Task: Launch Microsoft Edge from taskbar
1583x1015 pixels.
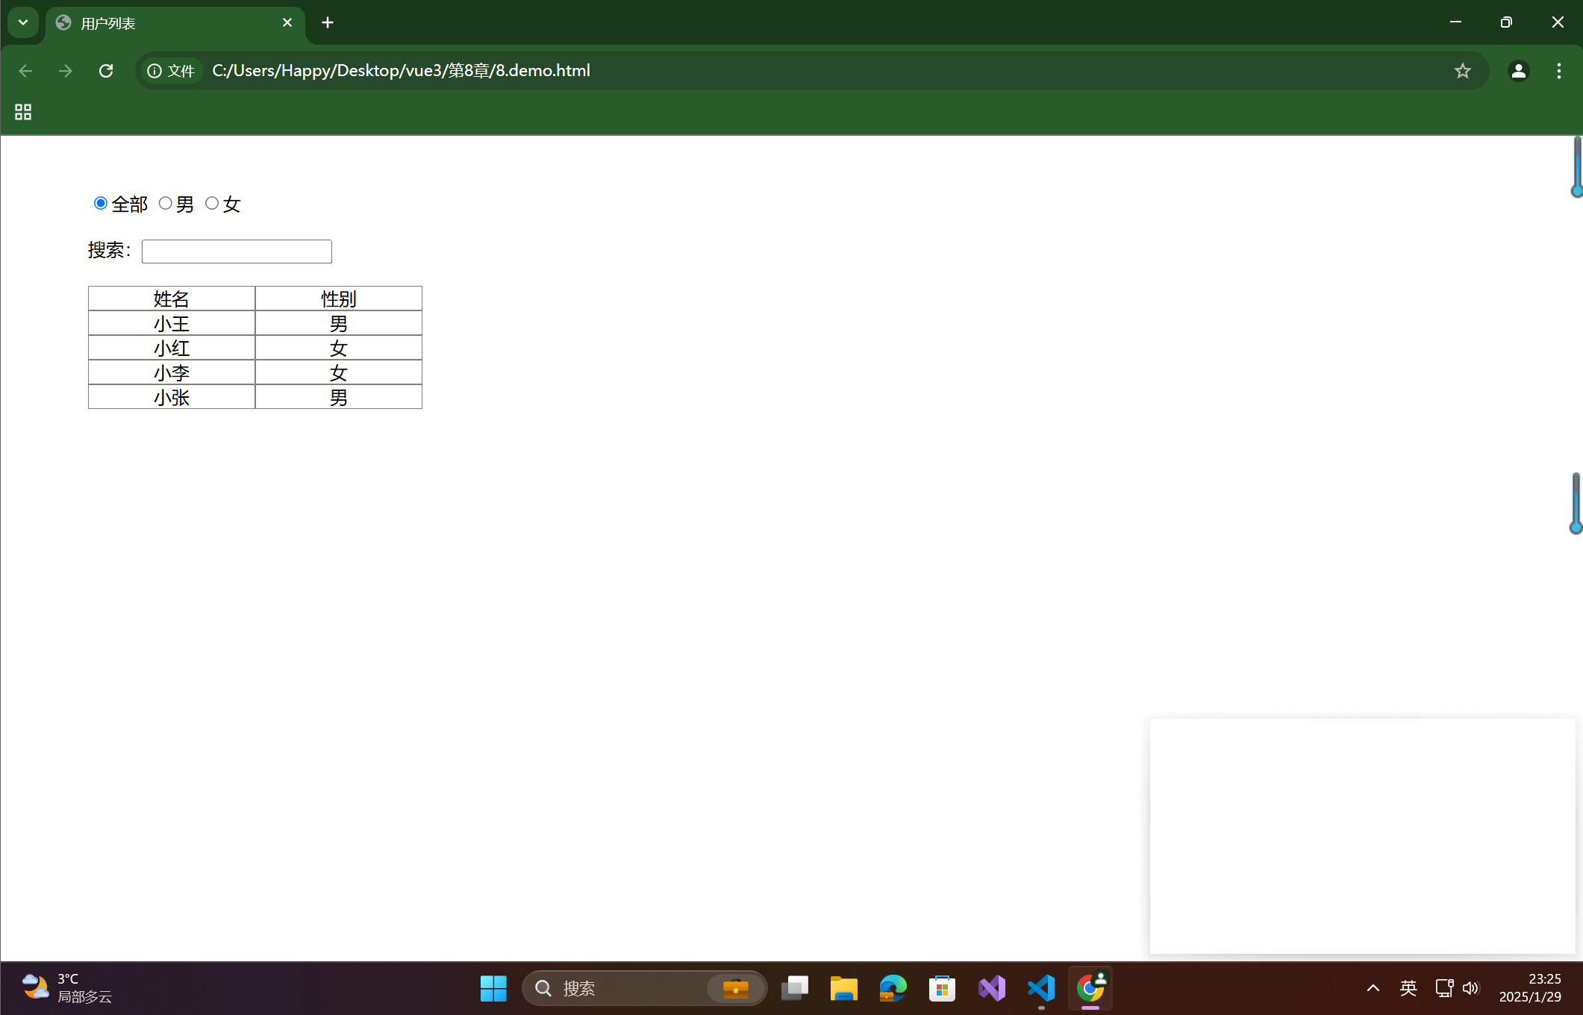Action: pos(893,988)
